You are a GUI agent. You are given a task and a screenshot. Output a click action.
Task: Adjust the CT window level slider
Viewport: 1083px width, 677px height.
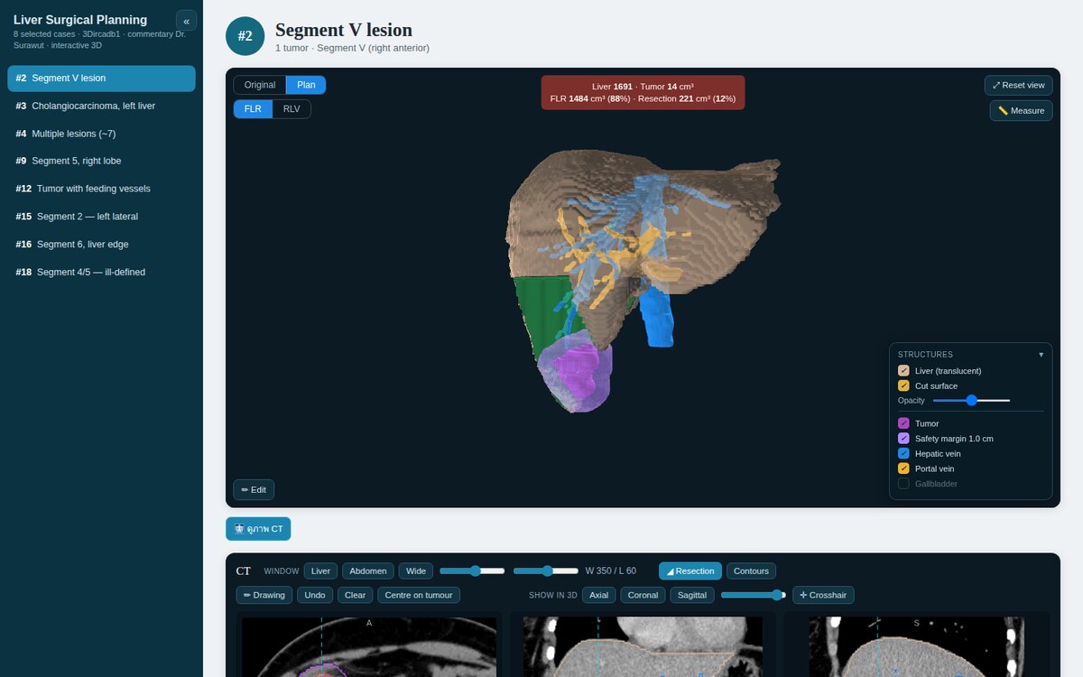click(x=546, y=570)
